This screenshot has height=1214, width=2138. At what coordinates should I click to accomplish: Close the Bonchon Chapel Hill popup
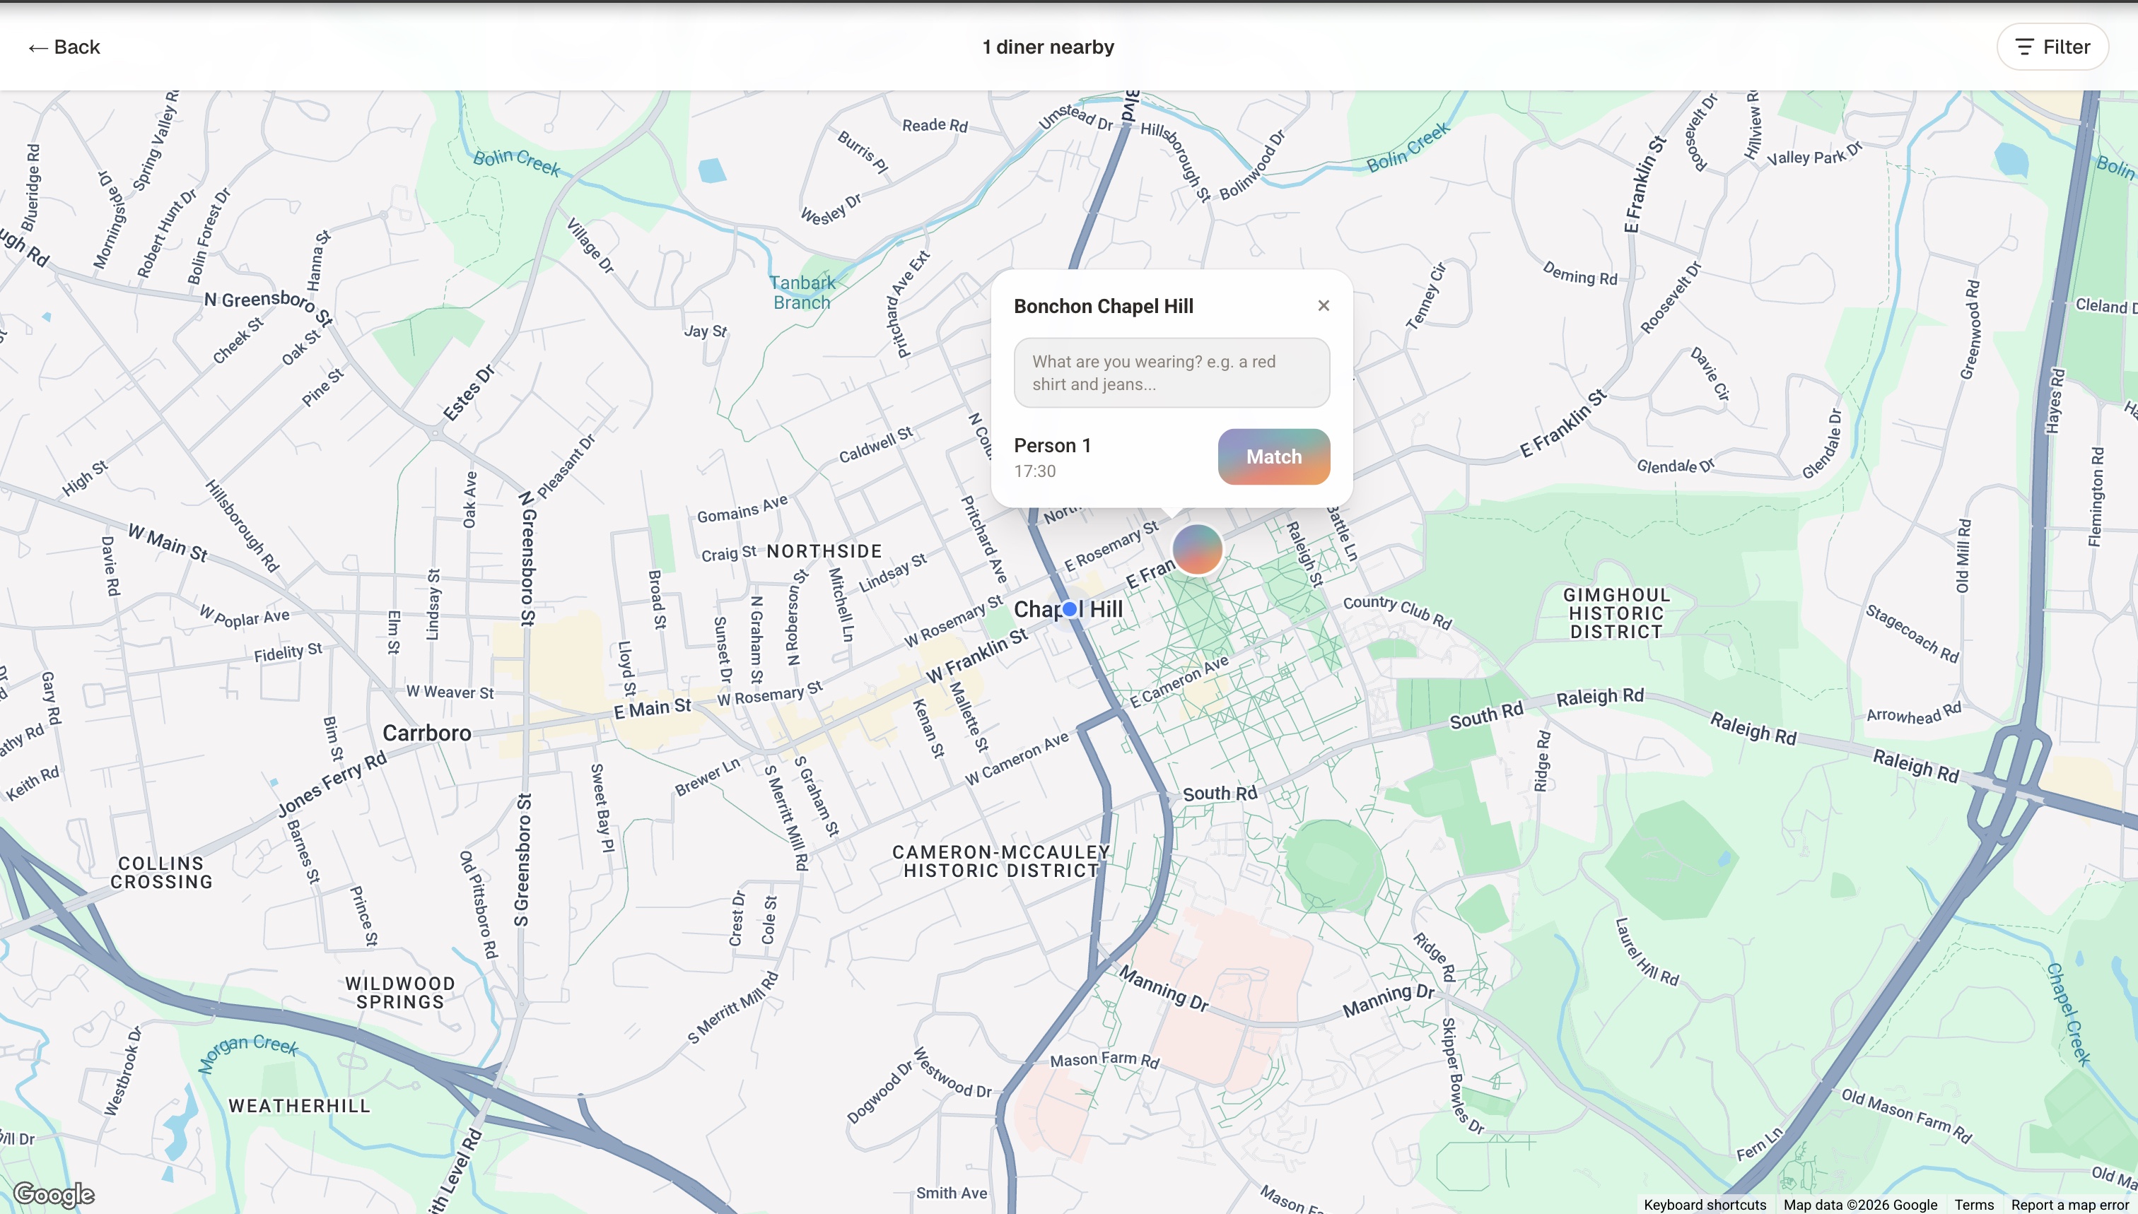[x=1323, y=306]
